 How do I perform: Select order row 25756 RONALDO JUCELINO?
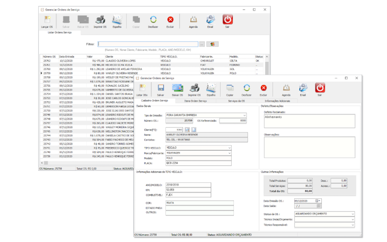(87, 86)
